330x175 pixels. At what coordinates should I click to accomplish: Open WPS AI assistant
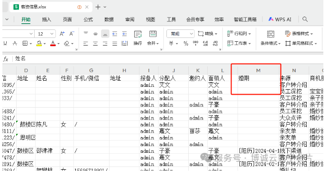pos(280,19)
